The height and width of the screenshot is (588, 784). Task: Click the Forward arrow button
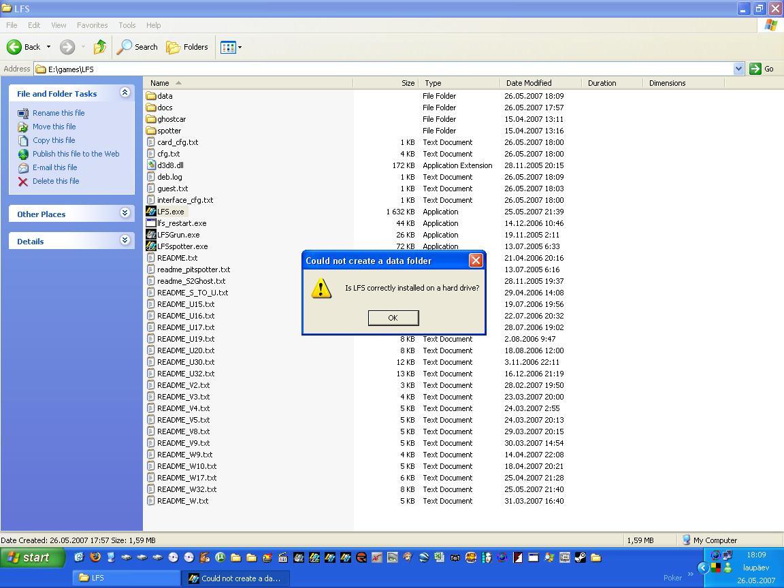click(67, 47)
